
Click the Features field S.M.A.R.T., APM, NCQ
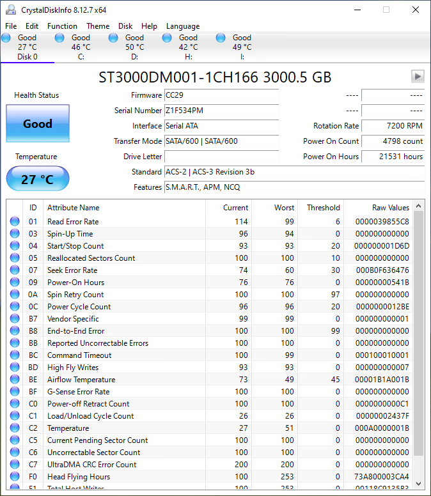click(294, 187)
